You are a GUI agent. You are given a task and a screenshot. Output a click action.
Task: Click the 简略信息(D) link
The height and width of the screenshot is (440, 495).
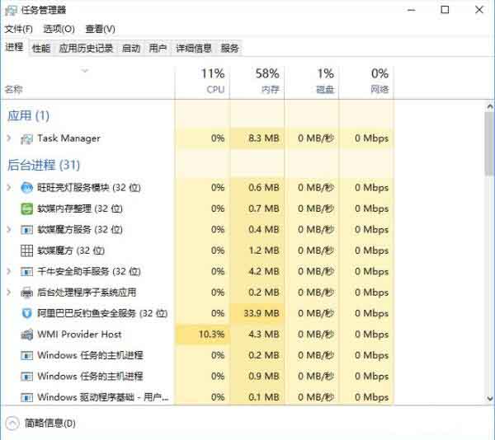pyautogui.click(x=49, y=424)
